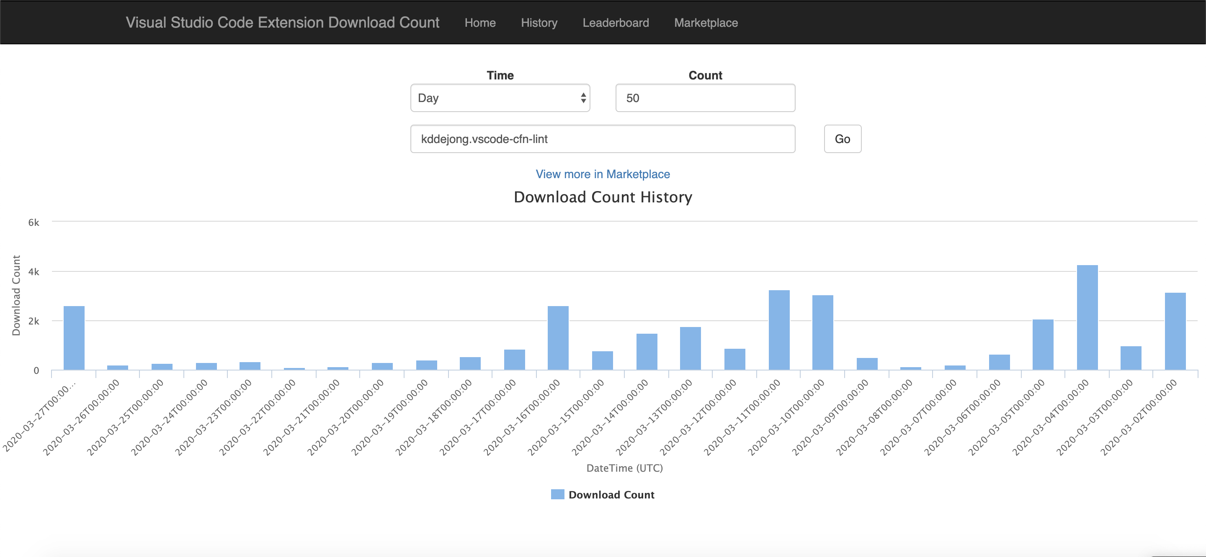Click the 2020-03-06T00:00:00 axis label
The height and width of the screenshot is (557, 1206).
click(962, 417)
